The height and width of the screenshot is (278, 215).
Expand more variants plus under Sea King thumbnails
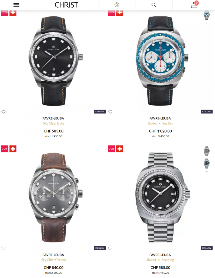coord(207,172)
